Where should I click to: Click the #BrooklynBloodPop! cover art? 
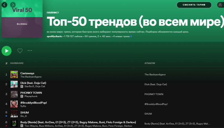[x=14, y=104]
